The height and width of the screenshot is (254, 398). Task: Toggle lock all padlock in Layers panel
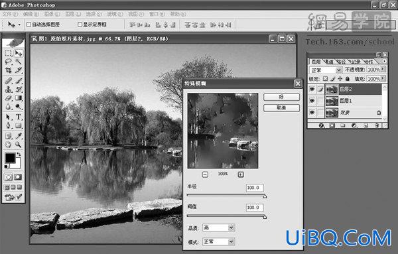coord(347,79)
